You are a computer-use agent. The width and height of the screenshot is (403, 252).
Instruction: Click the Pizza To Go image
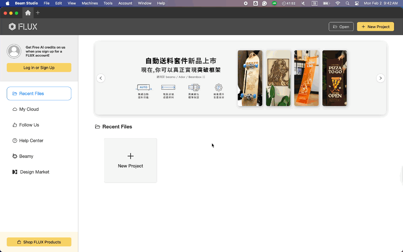334,78
